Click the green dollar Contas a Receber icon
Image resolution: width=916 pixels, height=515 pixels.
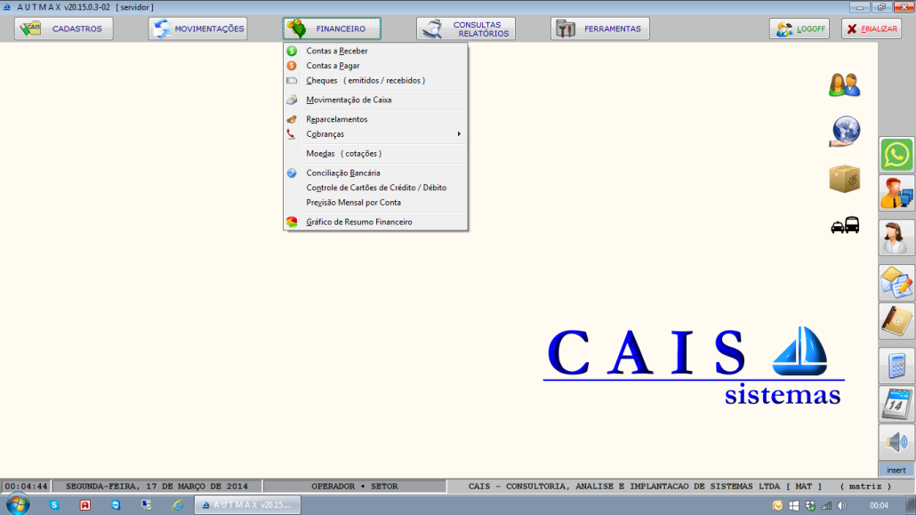click(x=292, y=51)
